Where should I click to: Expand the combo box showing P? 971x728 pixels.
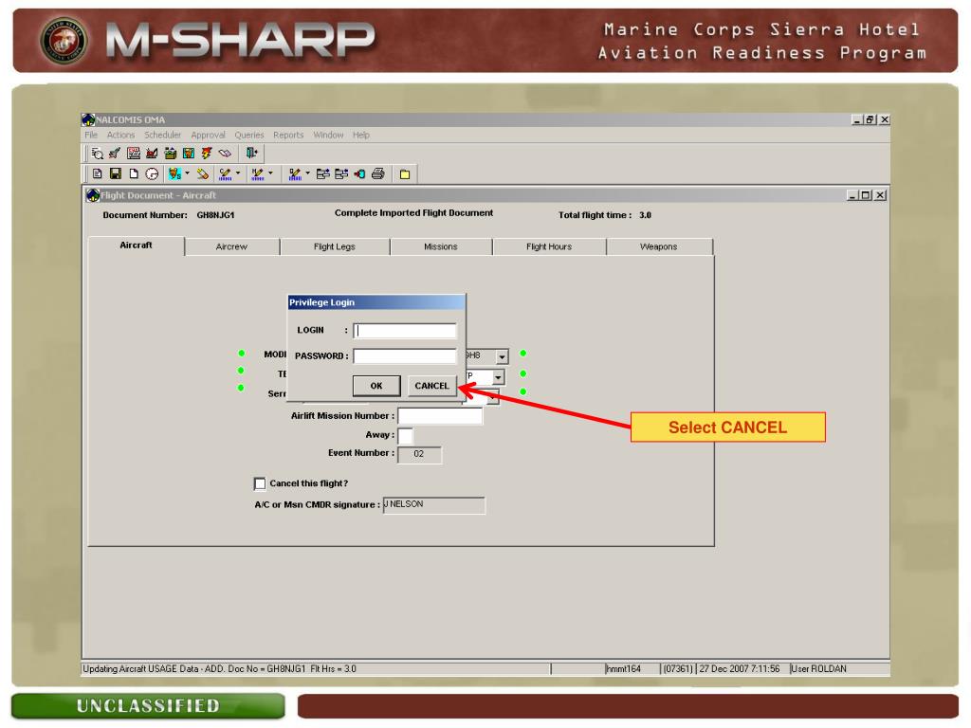point(498,377)
